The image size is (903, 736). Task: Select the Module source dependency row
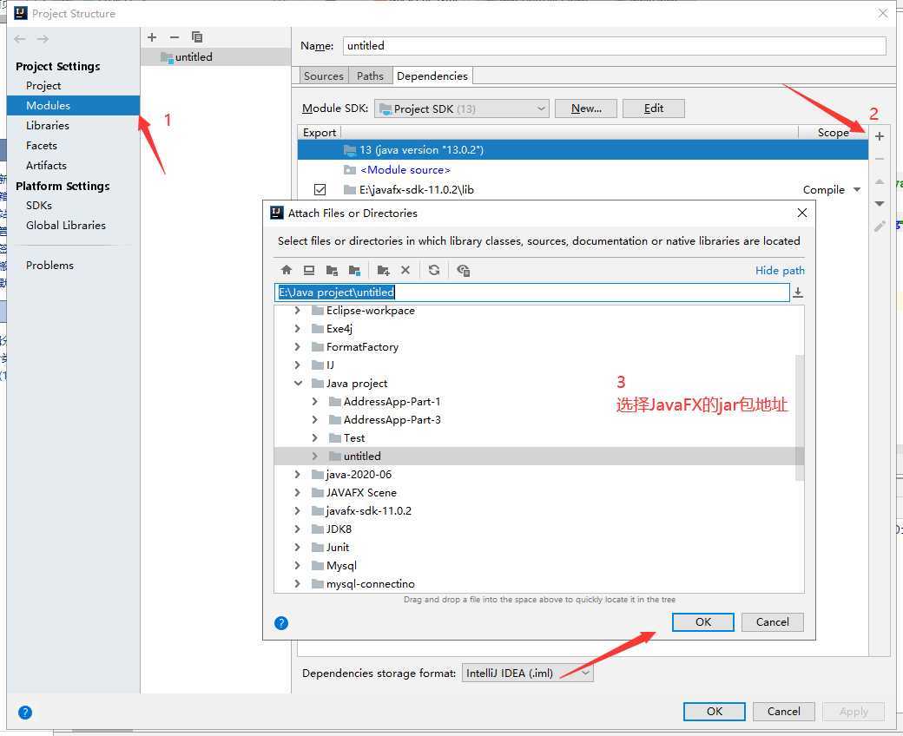click(583, 170)
